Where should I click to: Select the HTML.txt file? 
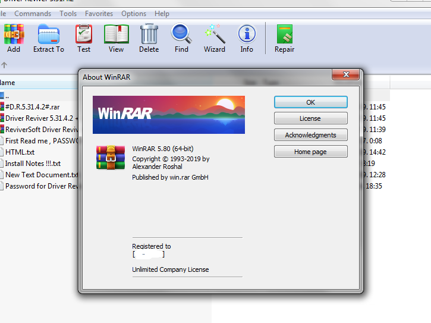click(18, 152)
